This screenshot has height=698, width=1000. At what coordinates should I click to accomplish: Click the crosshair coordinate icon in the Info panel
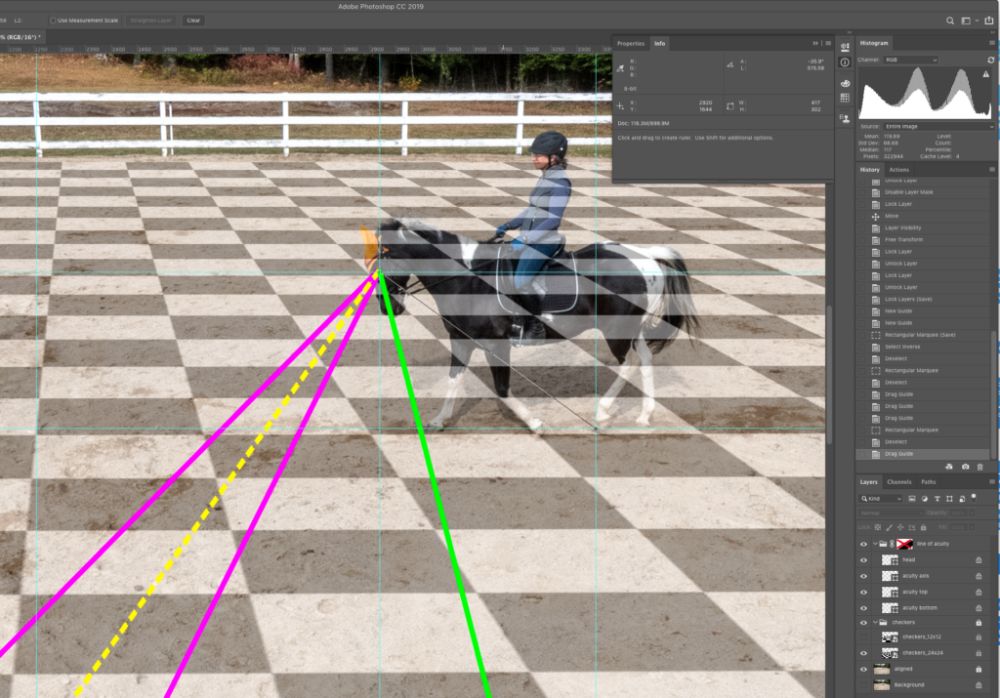(x=620, y=105)
